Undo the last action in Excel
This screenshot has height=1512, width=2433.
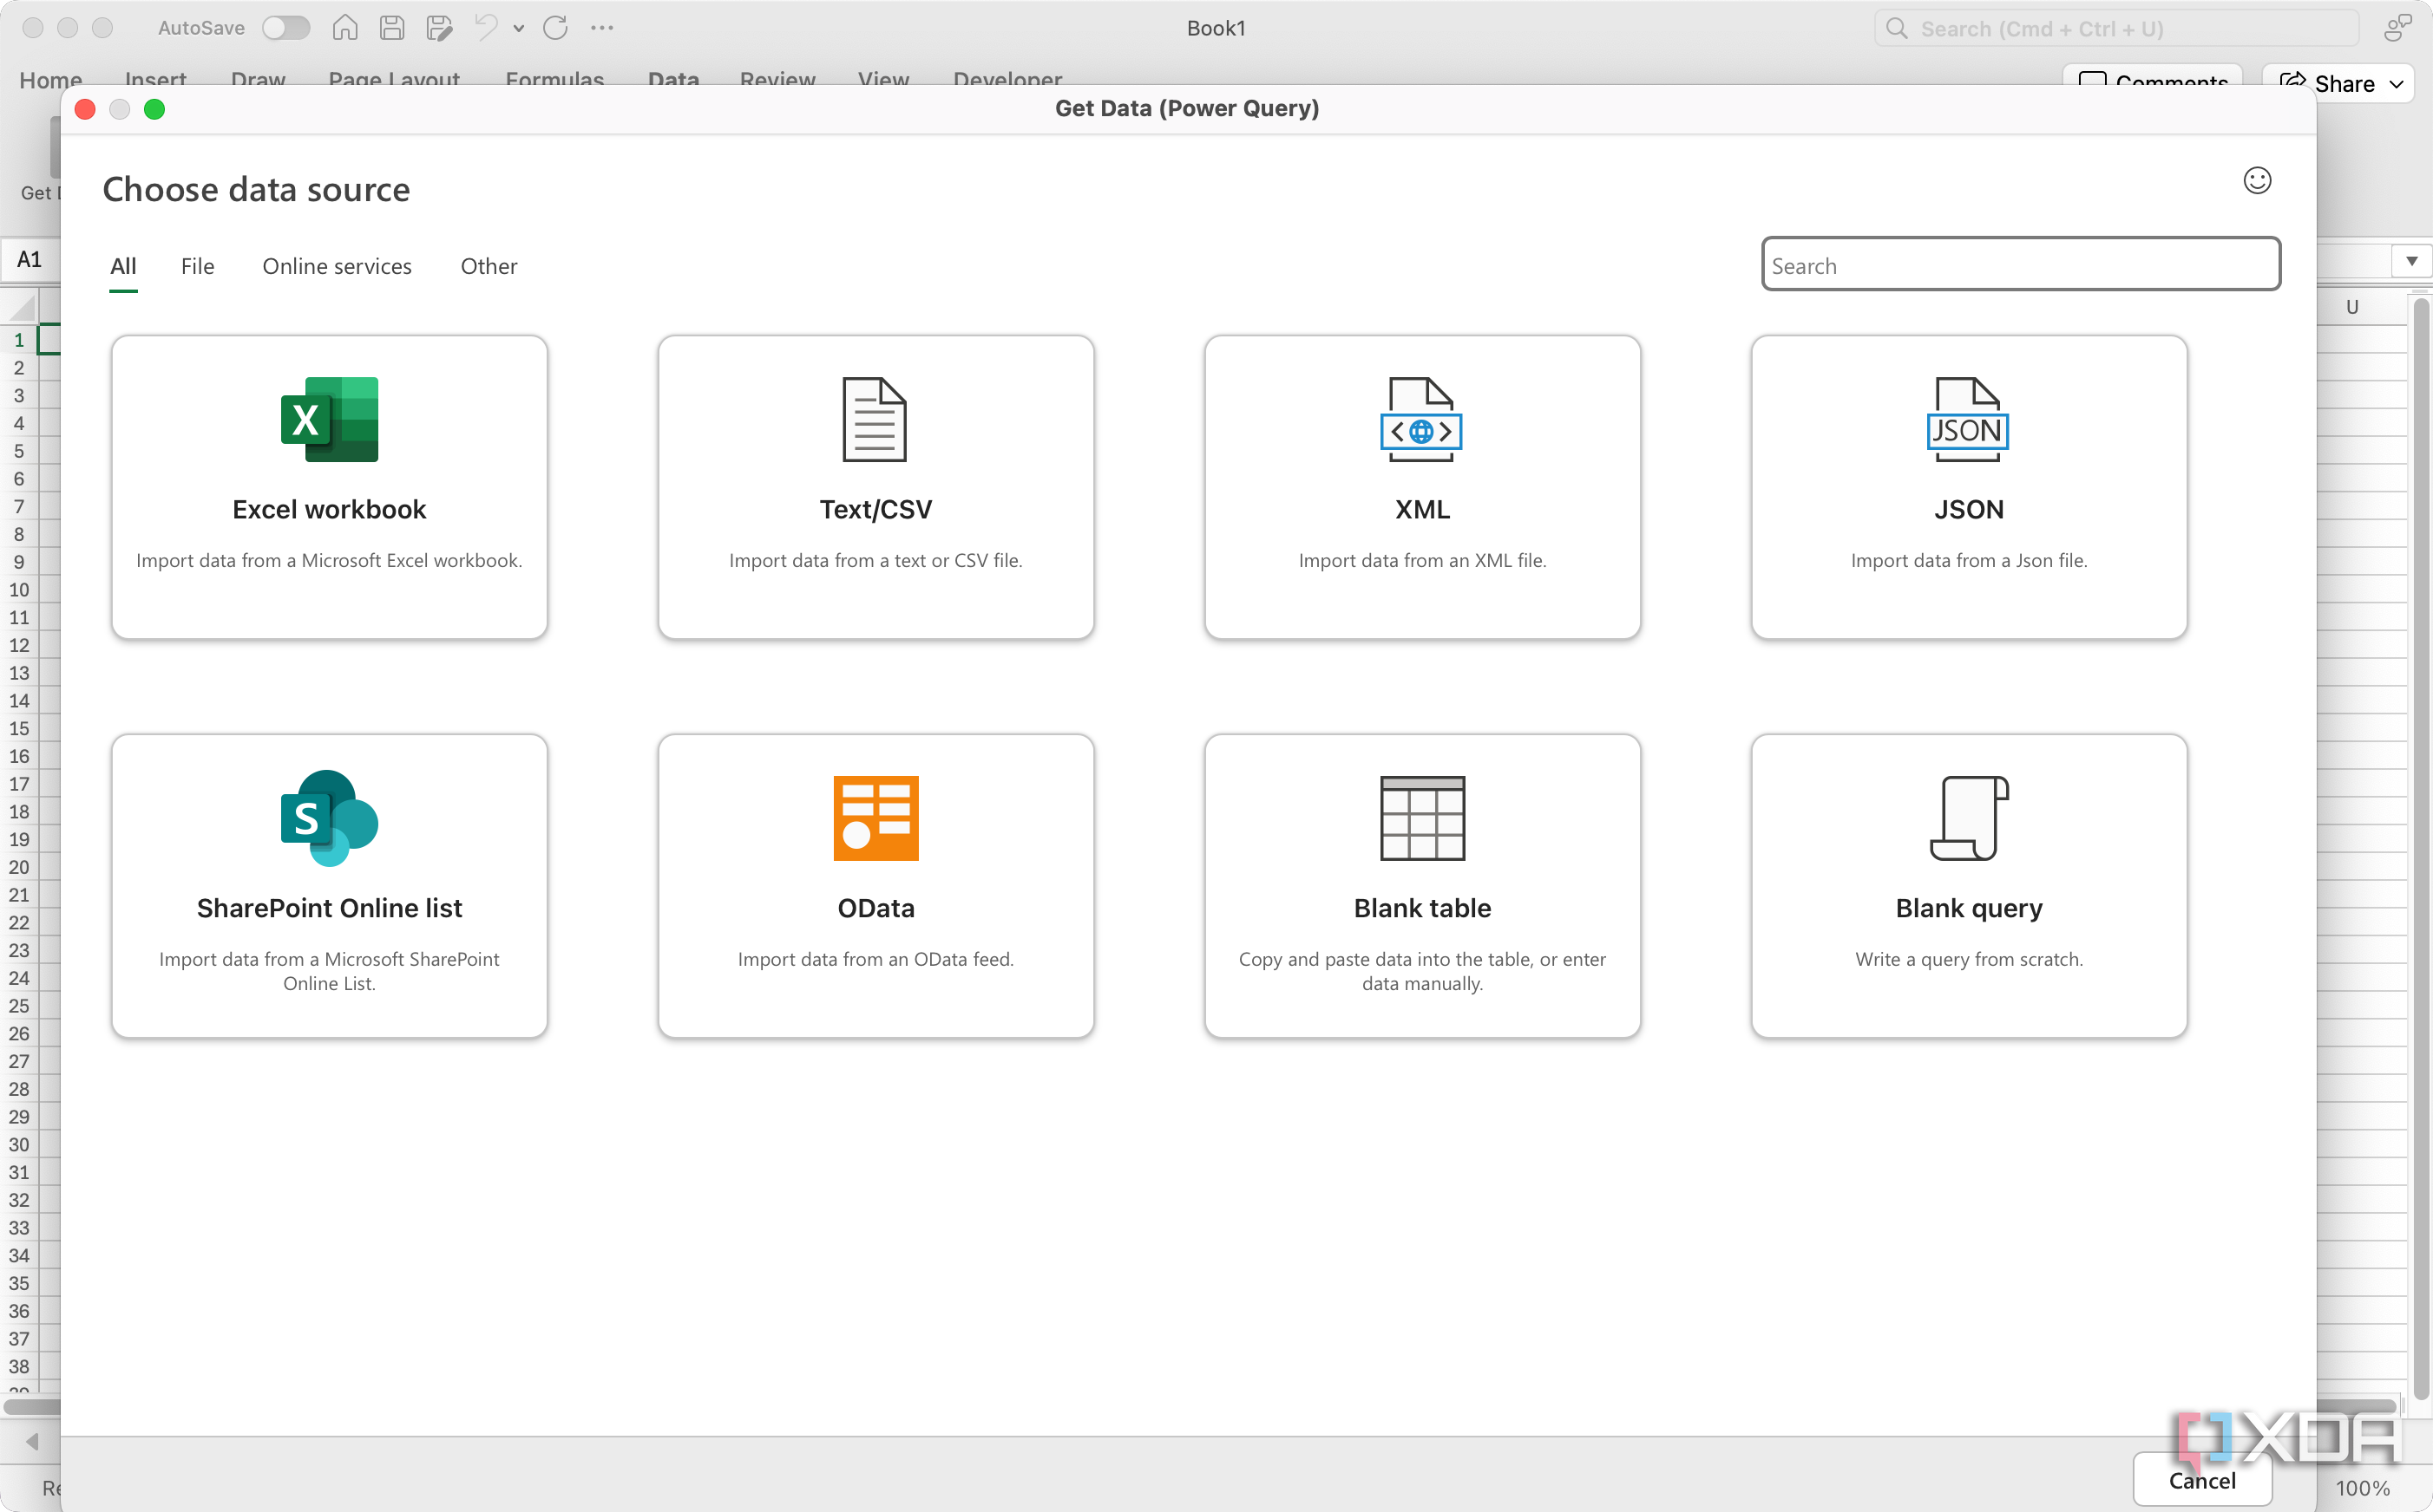coord(487,28)
